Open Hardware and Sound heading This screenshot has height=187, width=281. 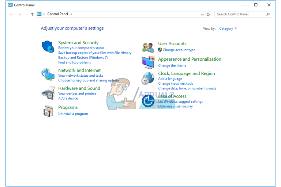79,88
